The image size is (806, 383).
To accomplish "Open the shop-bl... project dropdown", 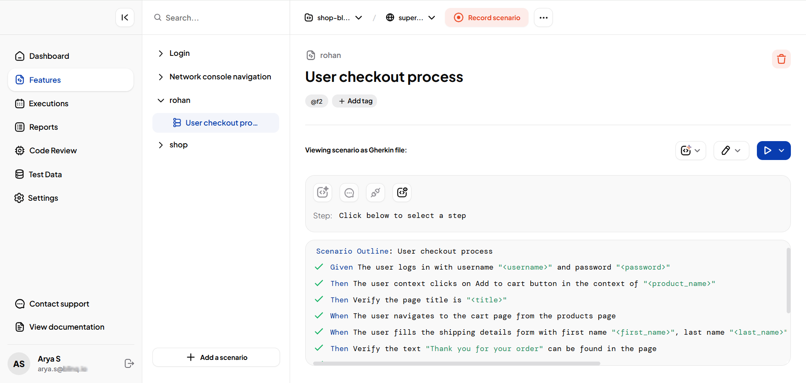I will [x=333, y=18].
